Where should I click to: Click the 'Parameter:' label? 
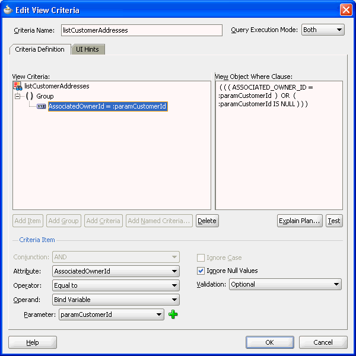tap(40, 314)
